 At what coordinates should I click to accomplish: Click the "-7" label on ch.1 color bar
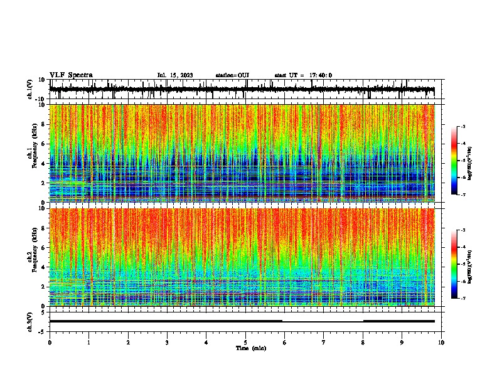coord(462,195)
